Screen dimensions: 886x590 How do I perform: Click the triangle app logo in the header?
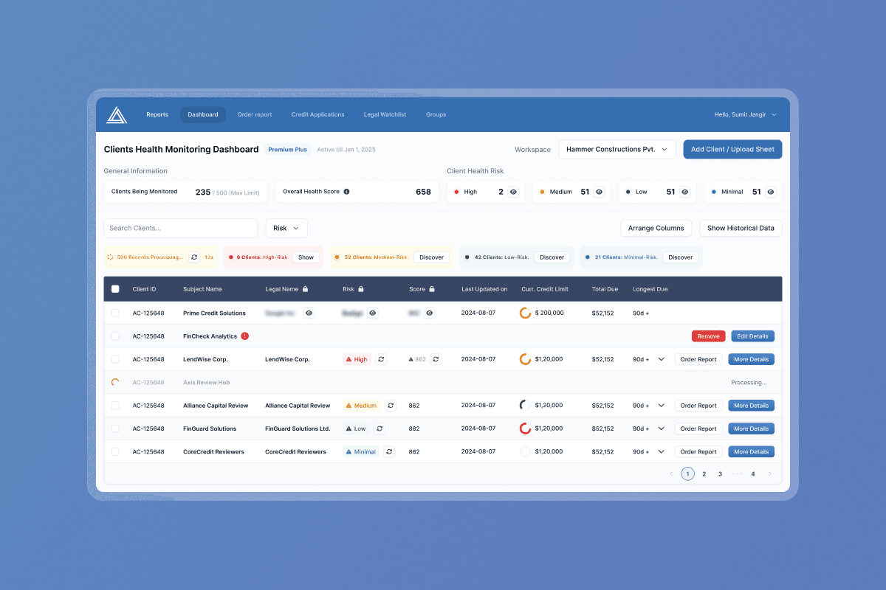117,115
